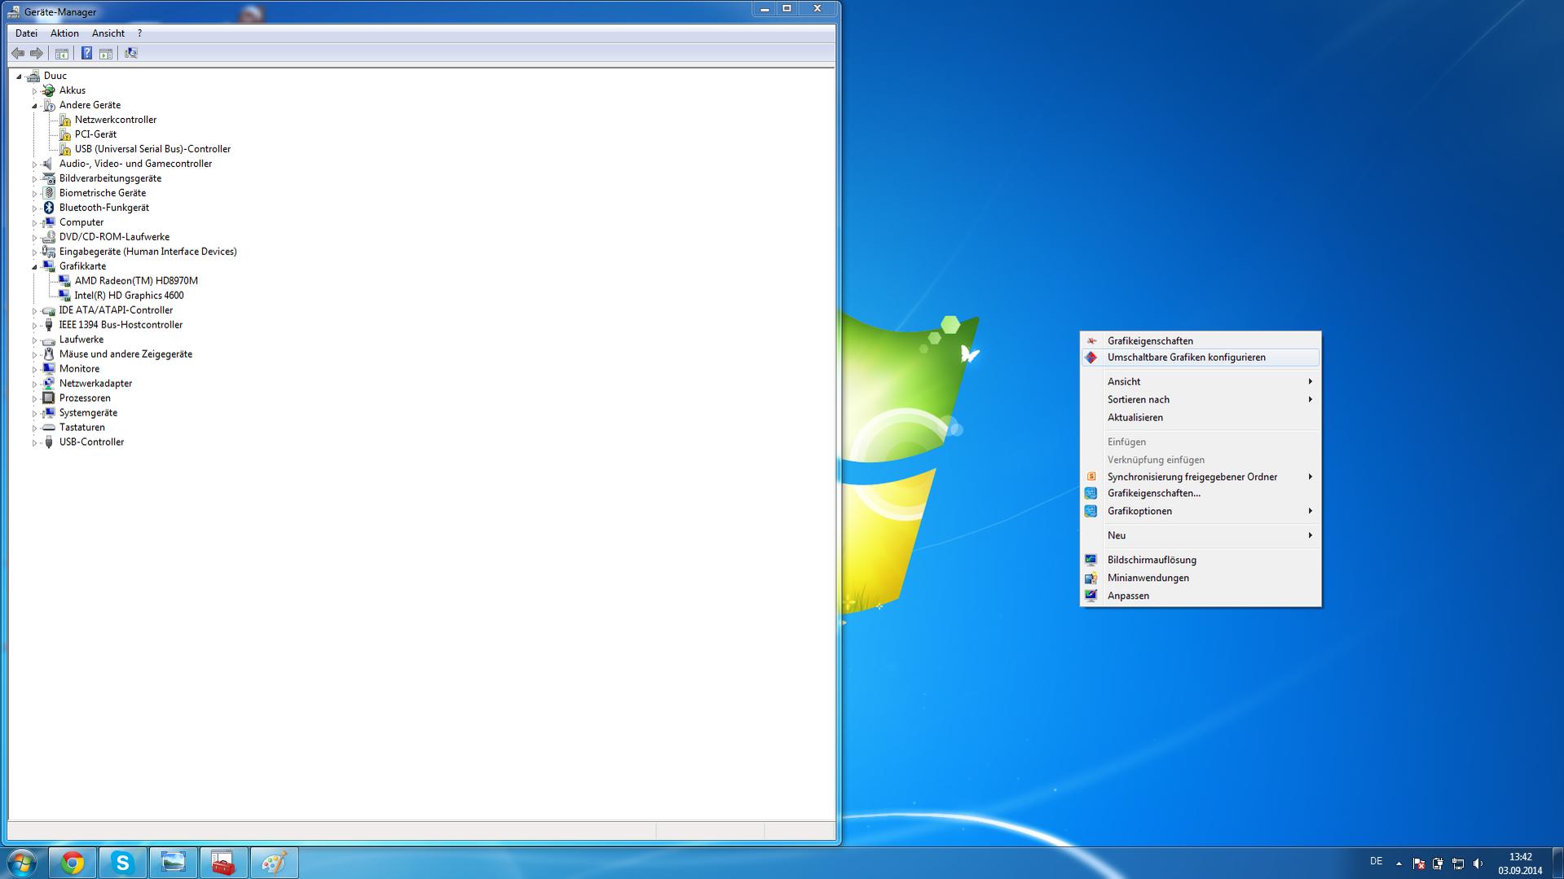Open Grafikoptionen submenu
1564x879 pixels.
coord(1200,512)
